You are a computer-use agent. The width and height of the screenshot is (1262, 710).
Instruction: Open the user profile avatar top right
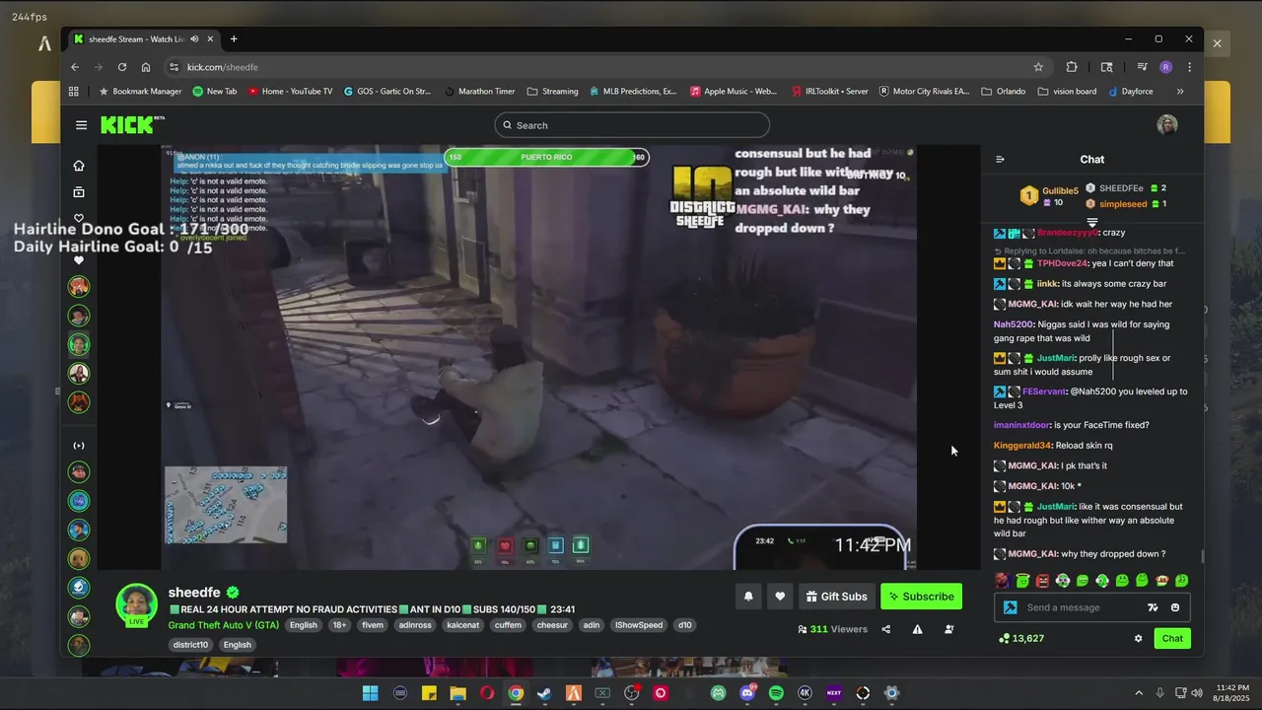(x=1167, y=125)
